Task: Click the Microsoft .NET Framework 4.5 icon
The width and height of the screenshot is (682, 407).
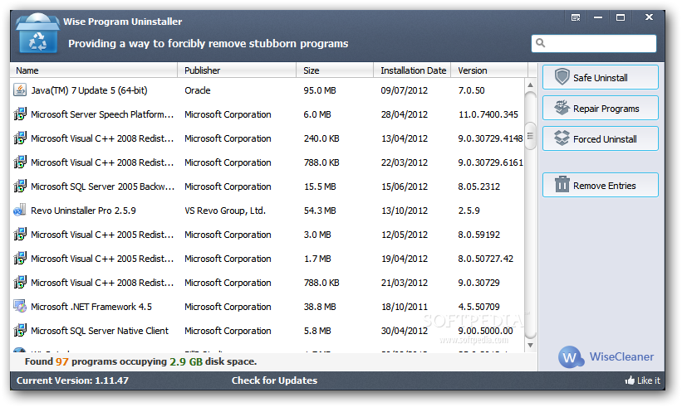Action: 20,307
